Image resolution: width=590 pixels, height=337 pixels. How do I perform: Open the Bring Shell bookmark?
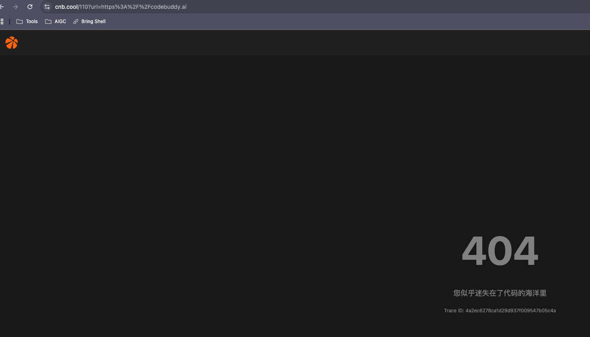point(93,22)
